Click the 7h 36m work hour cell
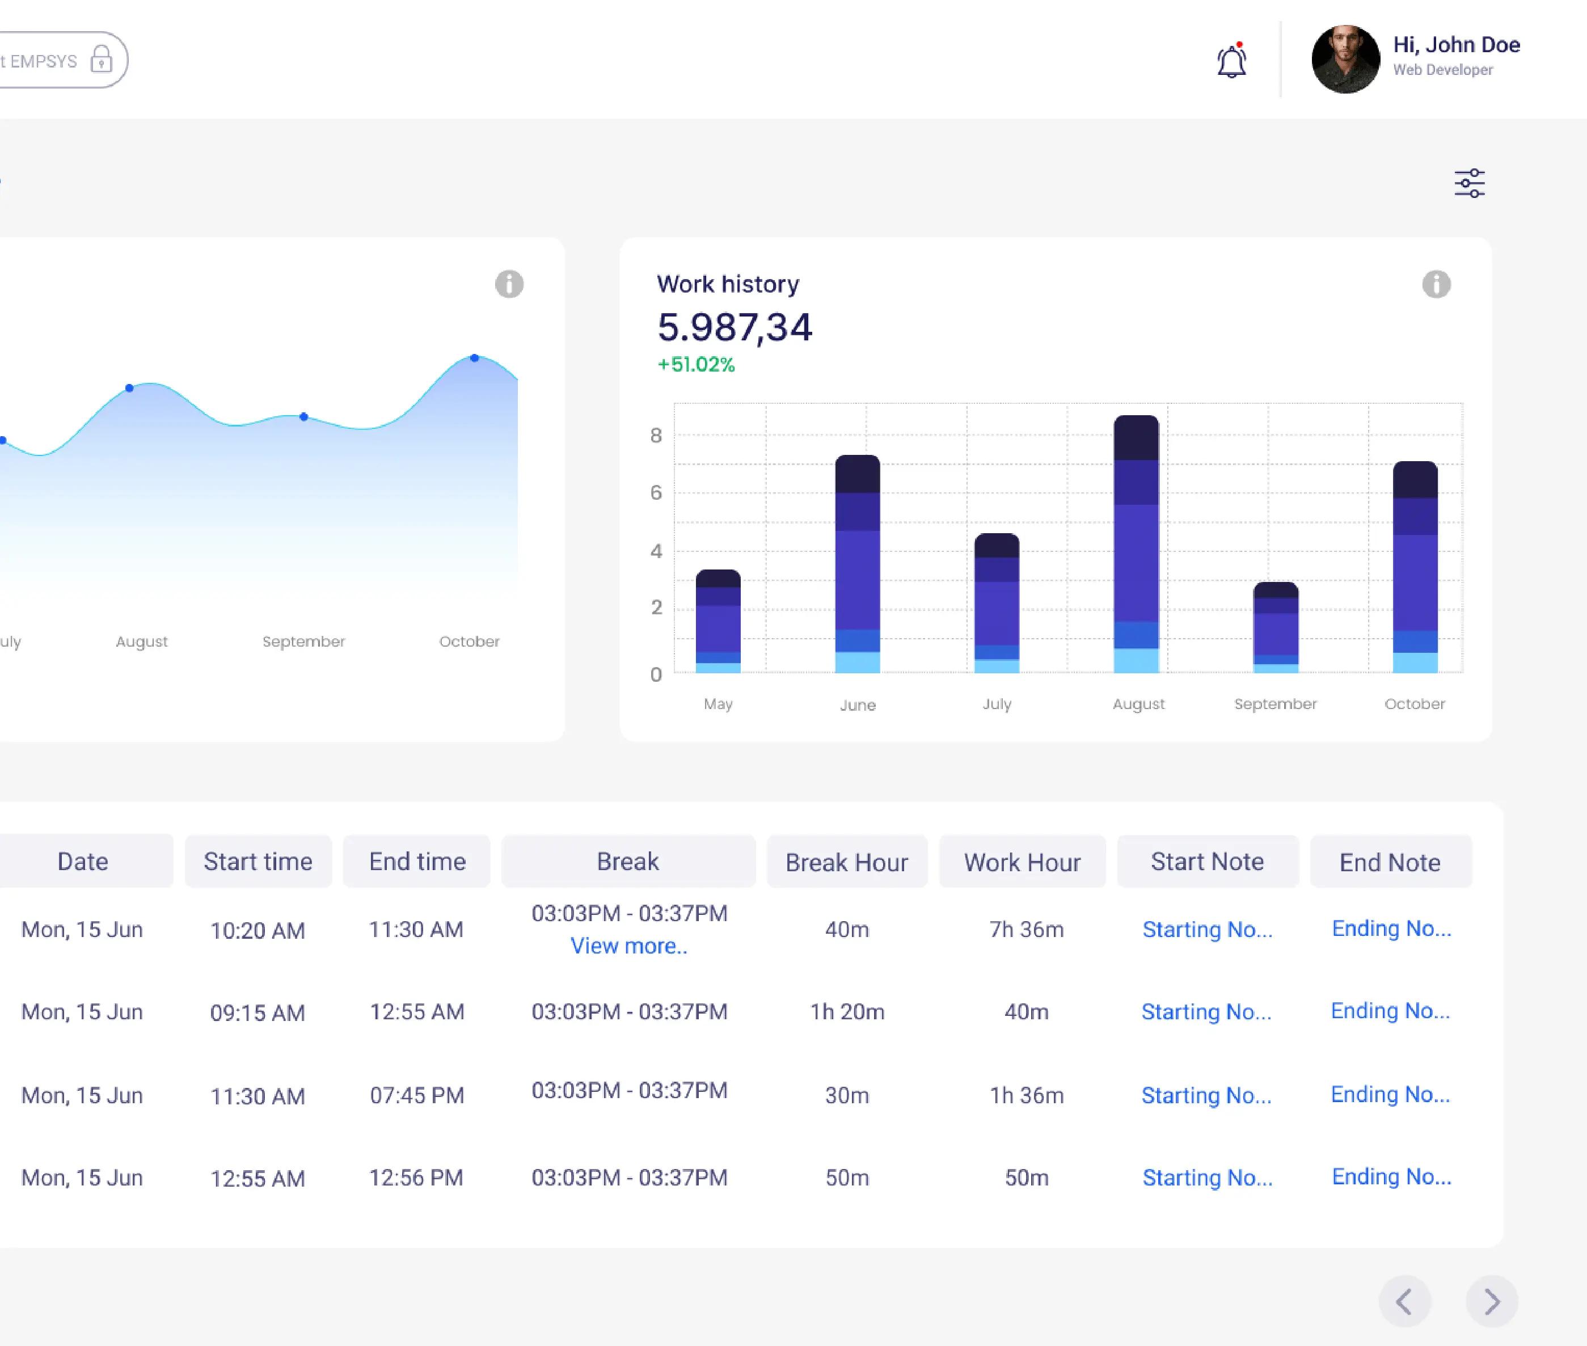The width and height of the screenshot is (1587, 1346). (1026, 929)
